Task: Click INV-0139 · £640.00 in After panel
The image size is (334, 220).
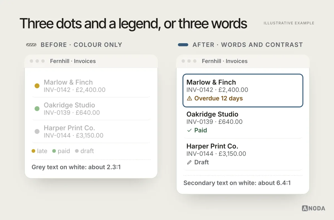Action: pyautogui.click(x=215, y=122)
